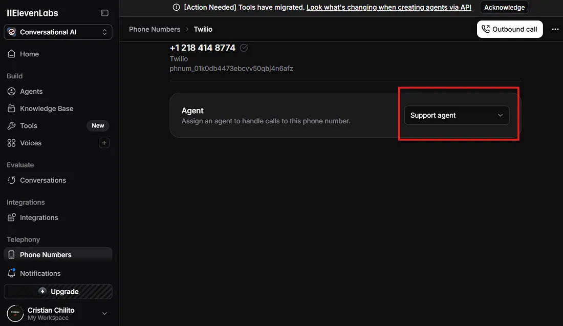
Task: Collapse the sidebar panel icon
Action: (104, 13)
